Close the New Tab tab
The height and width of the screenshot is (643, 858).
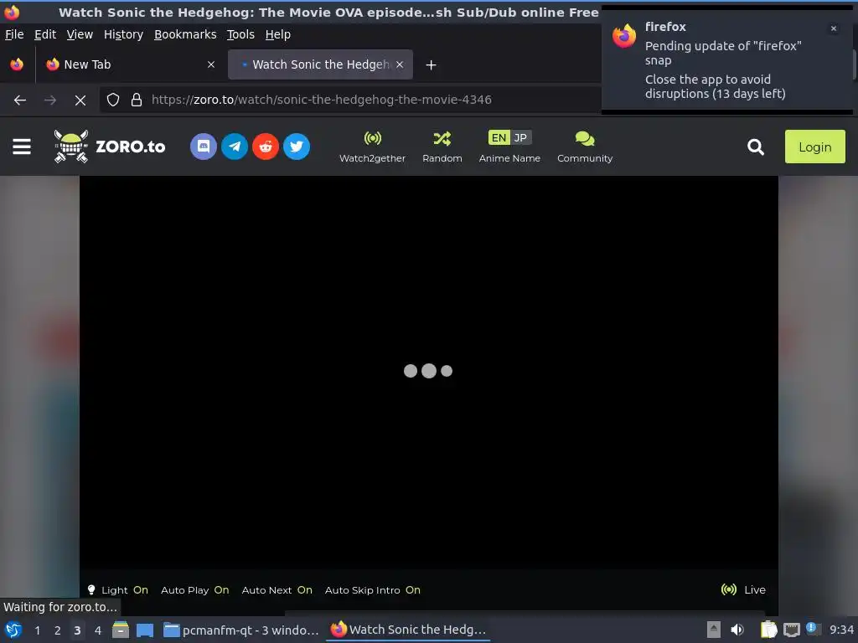coord(211,64)
